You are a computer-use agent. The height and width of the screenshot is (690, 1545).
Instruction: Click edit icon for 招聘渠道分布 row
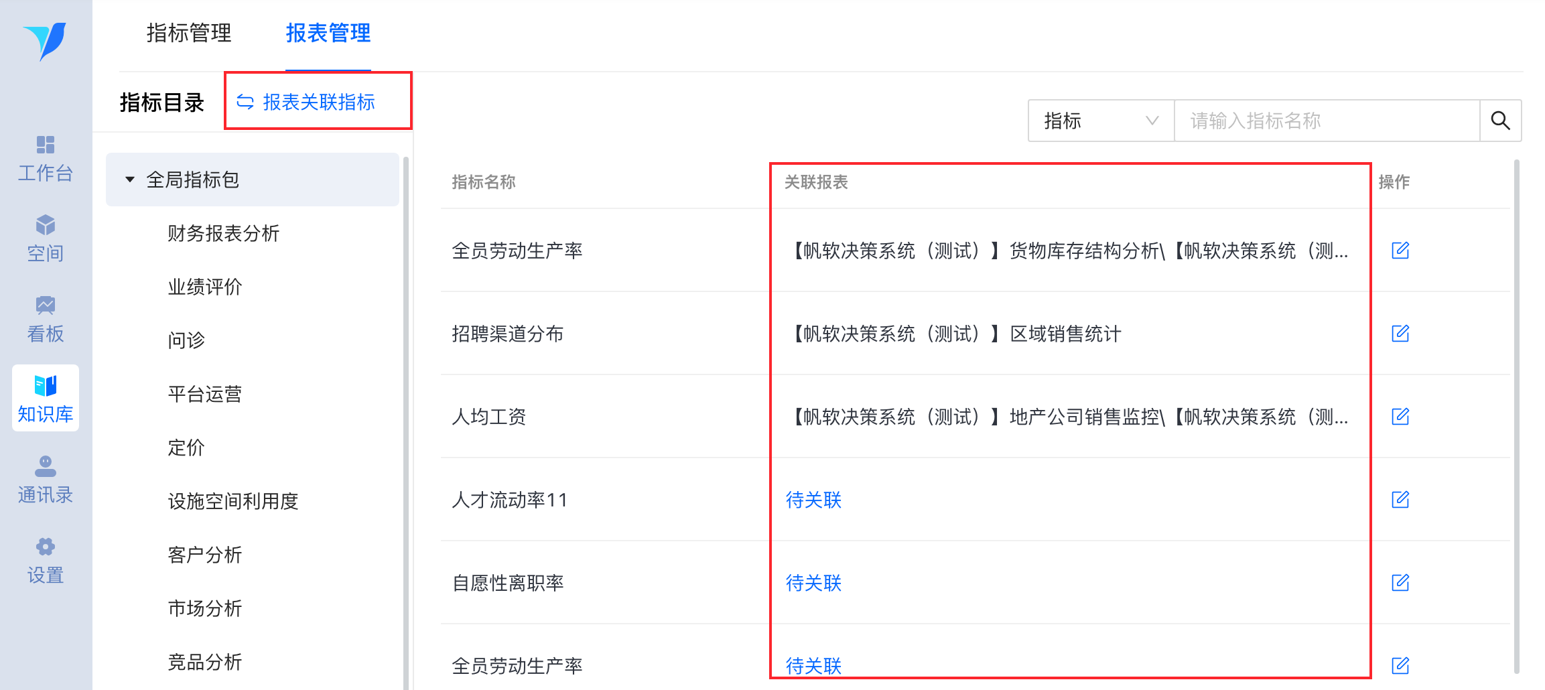click(x=1400, y=334)
